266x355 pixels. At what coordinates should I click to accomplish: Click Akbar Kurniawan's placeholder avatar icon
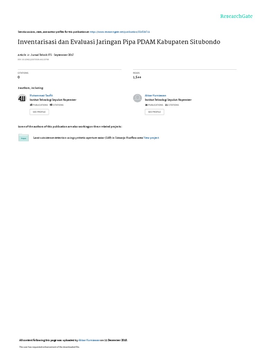click(x=137, y=98)
